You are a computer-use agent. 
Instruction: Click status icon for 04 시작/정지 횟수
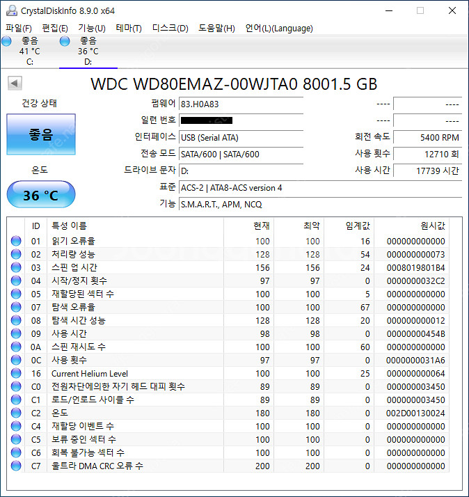coord(16,281)
